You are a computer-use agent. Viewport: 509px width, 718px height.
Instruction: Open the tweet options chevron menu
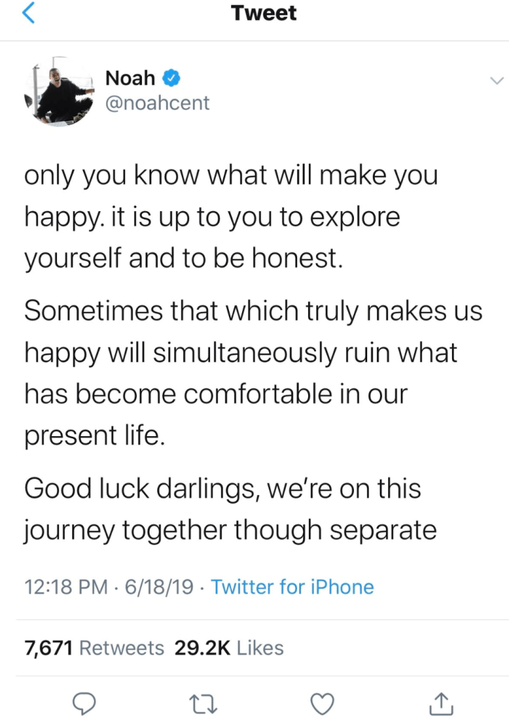[x=496, y=79]
